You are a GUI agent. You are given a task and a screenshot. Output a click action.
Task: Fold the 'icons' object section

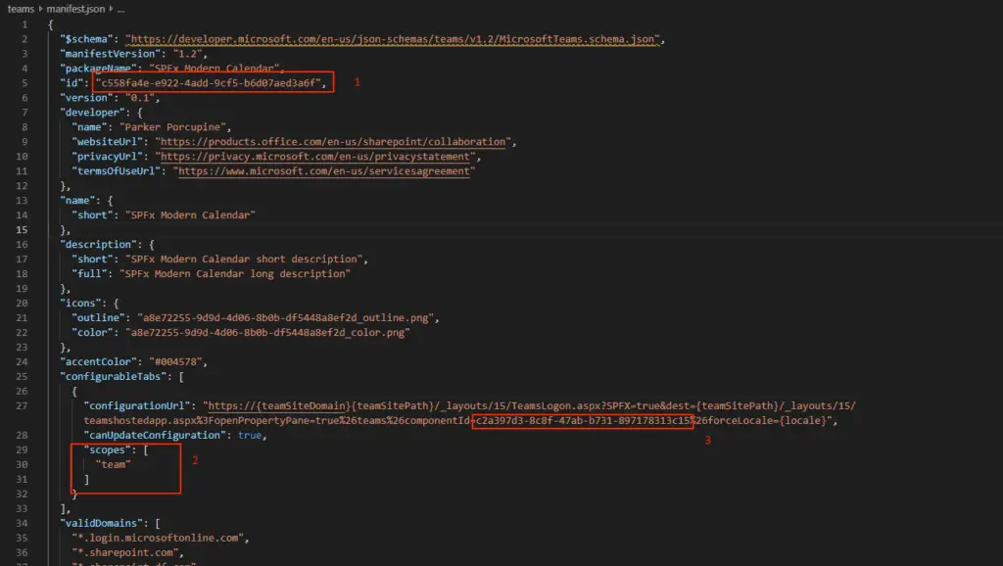41,304
